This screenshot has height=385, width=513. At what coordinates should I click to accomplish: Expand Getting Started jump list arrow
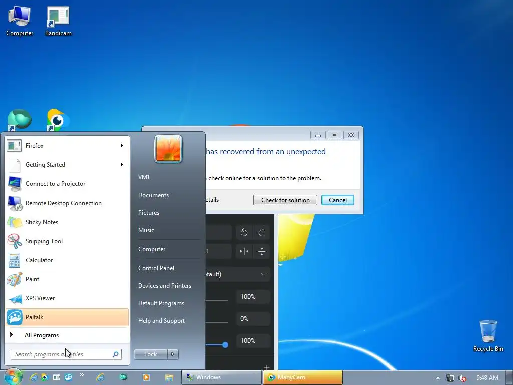click(122, 164)
